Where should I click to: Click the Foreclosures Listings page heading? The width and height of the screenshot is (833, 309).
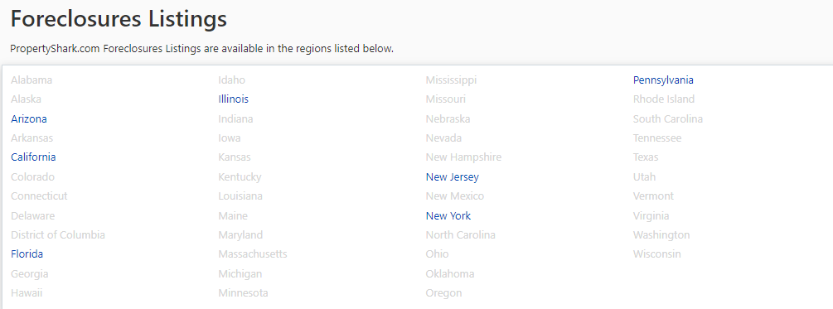(x=119, y=19)
